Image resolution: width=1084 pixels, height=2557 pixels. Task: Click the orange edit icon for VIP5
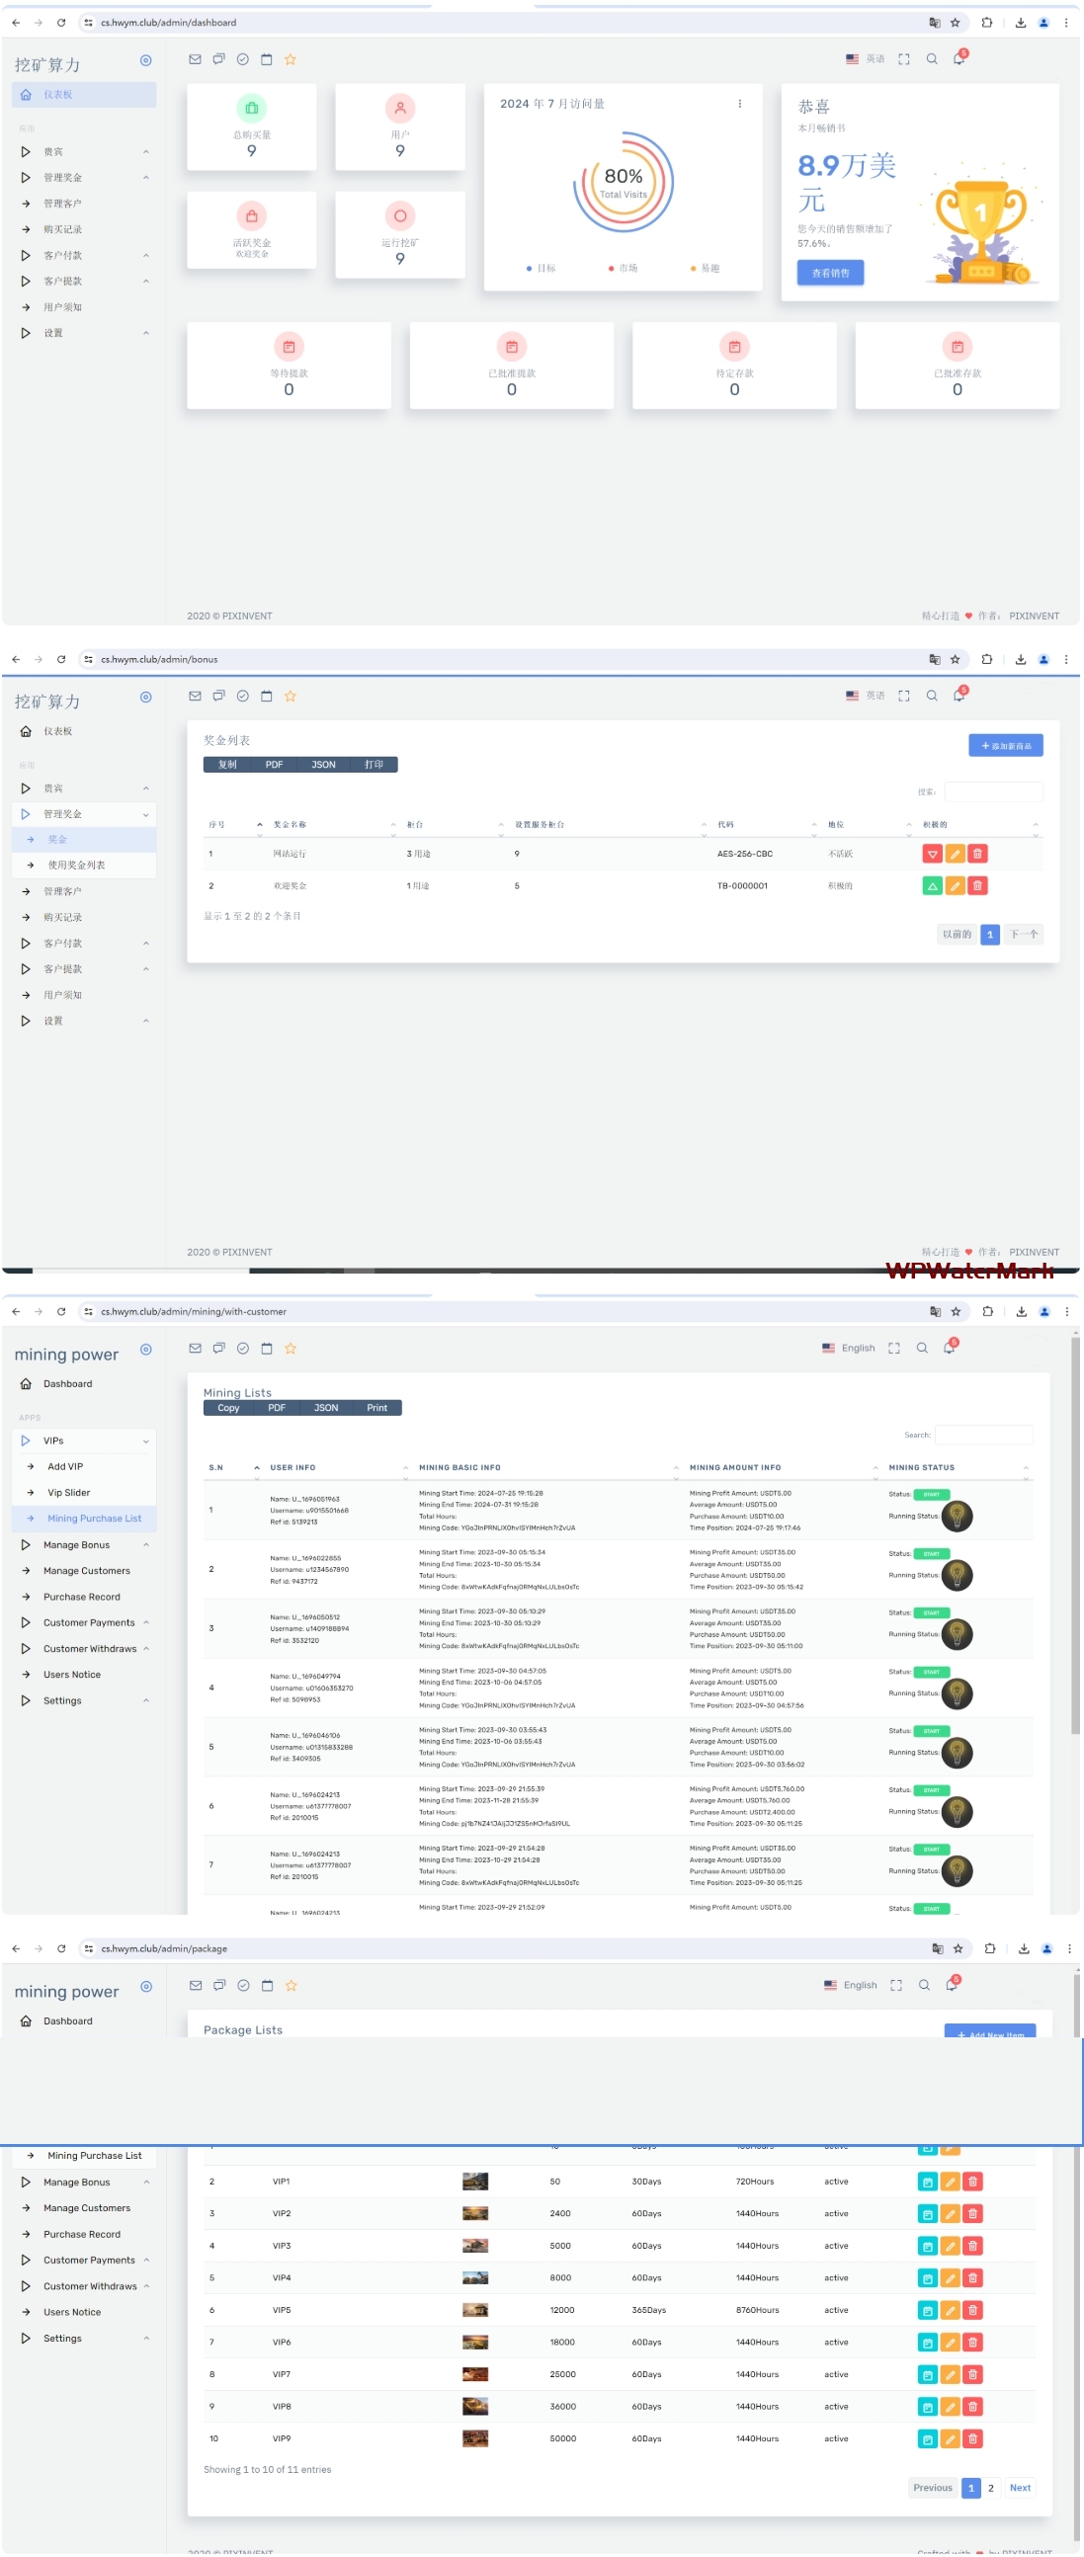point(950,2310)
